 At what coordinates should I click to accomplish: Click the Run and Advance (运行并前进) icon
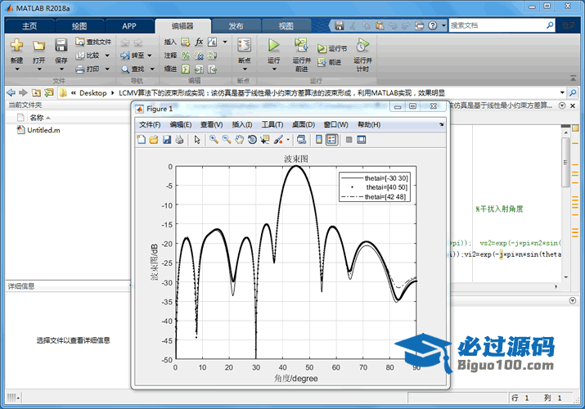tap(301, 45)
